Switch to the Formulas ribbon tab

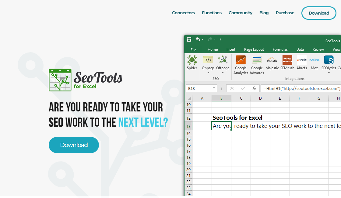(x=280, y=50)
